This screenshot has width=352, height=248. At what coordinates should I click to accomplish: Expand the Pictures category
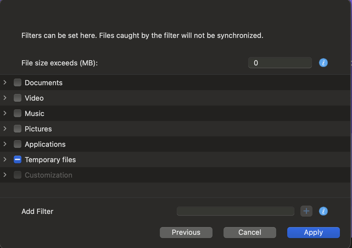[5, 128]
